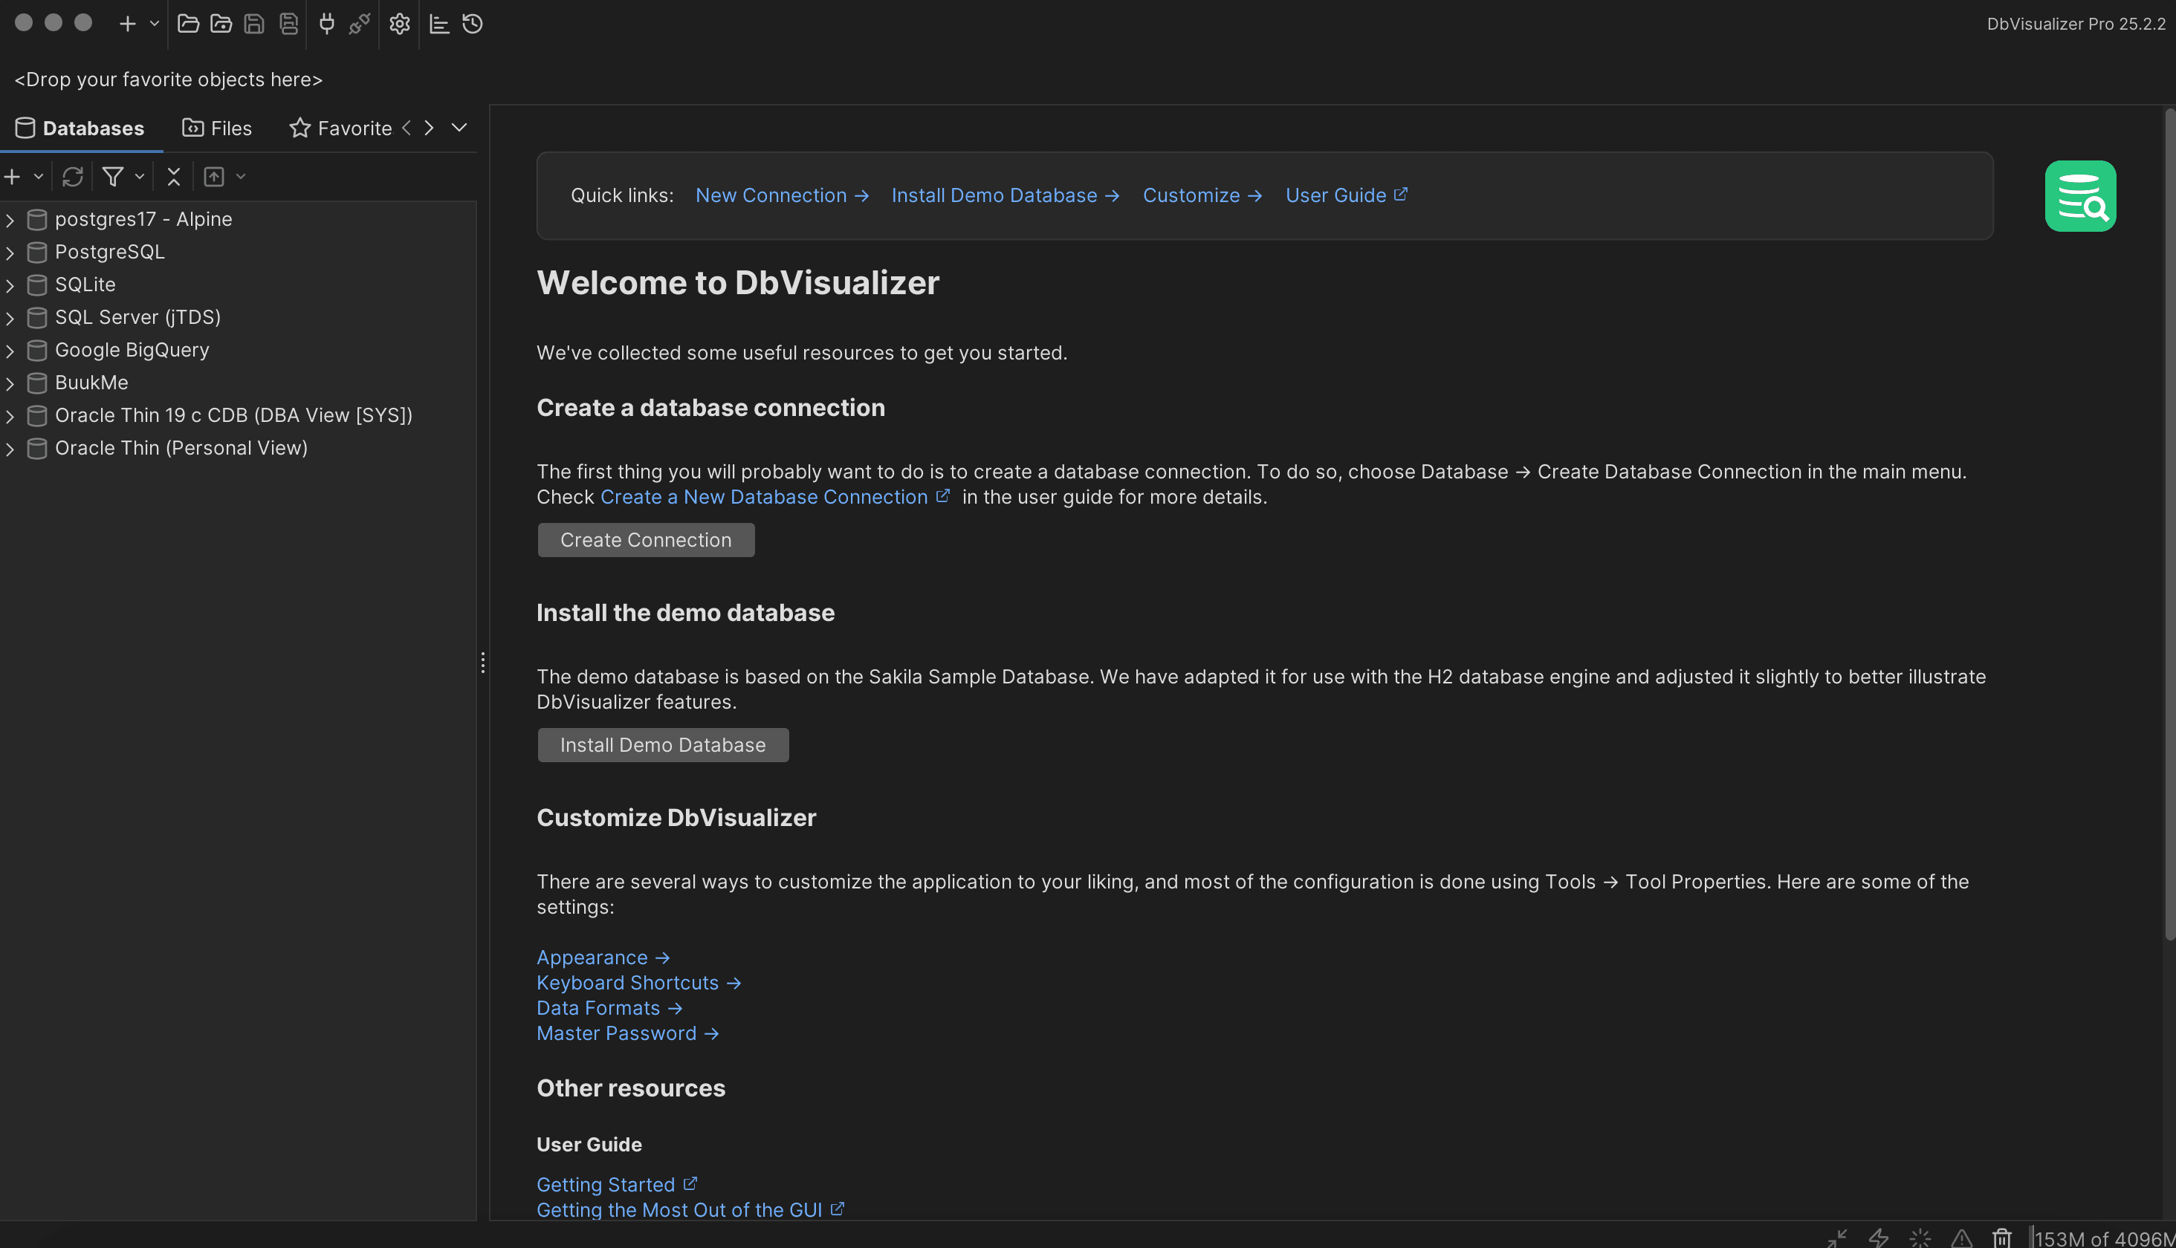
Task: Reload the databases tree with refresh icon
Action: click(x=73, y=177)
